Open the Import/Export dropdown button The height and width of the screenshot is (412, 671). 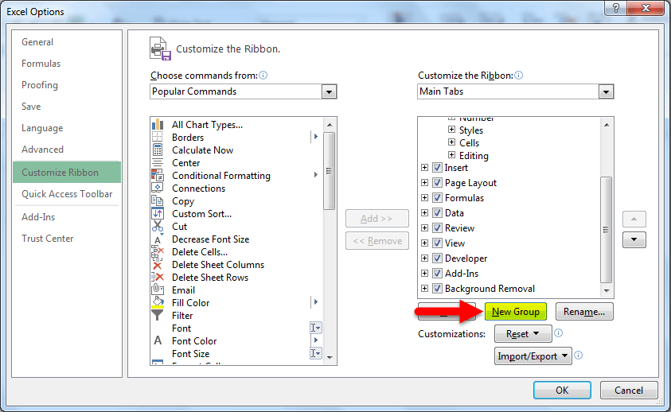click(533, 356)
